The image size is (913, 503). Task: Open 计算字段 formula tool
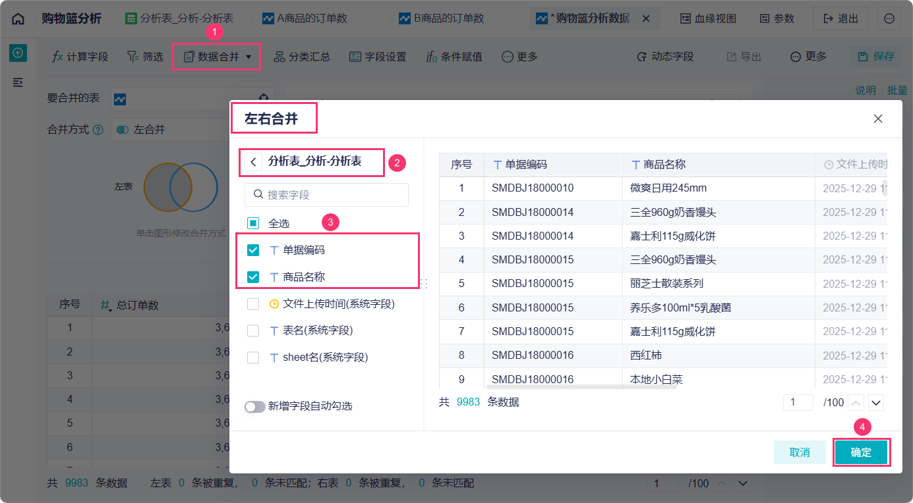tap(80, 57)
